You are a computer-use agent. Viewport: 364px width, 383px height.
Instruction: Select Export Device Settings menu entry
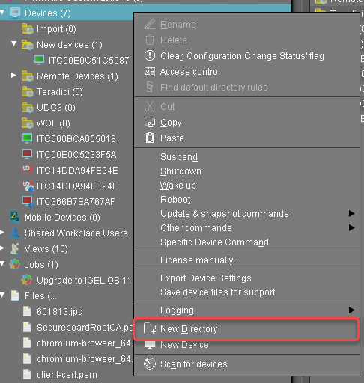(x=206, y=278)
